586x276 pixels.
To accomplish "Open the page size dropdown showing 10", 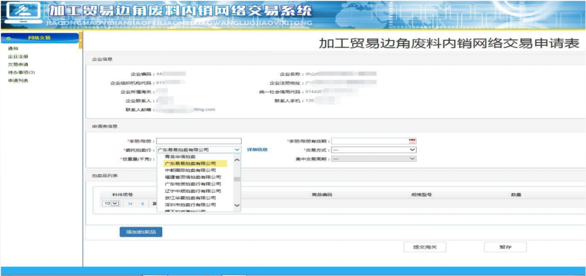I will click(111, 203).
